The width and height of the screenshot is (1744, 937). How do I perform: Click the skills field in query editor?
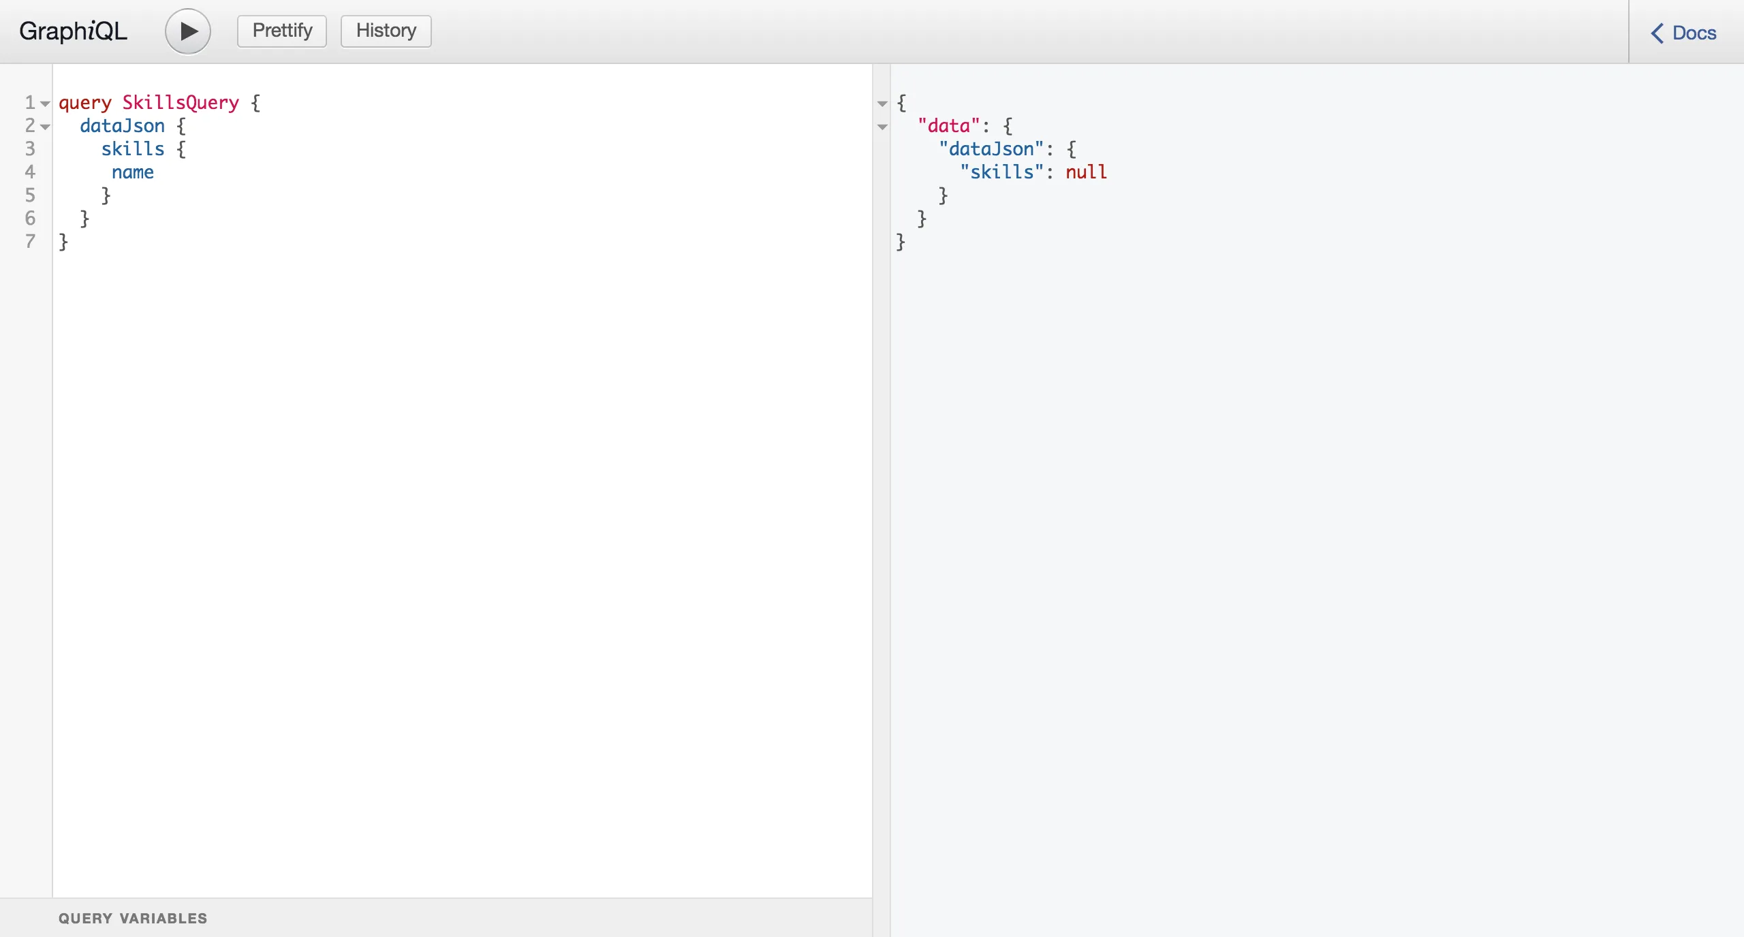[133, 149]
